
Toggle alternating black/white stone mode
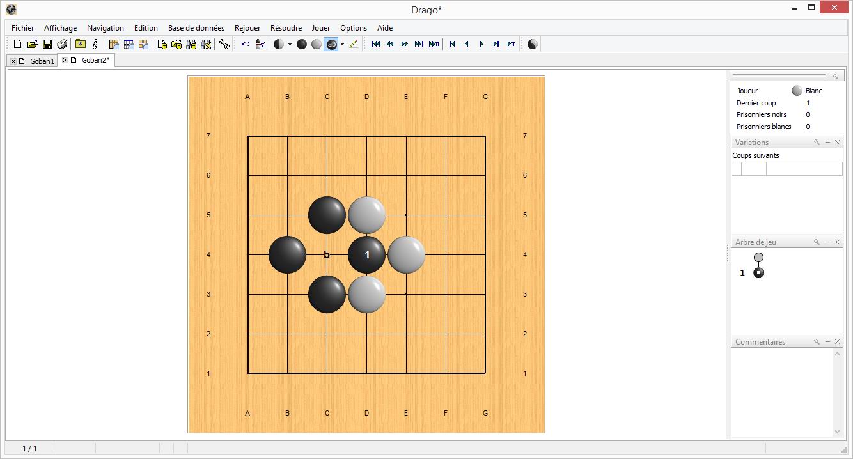click(x=279, y=44)
